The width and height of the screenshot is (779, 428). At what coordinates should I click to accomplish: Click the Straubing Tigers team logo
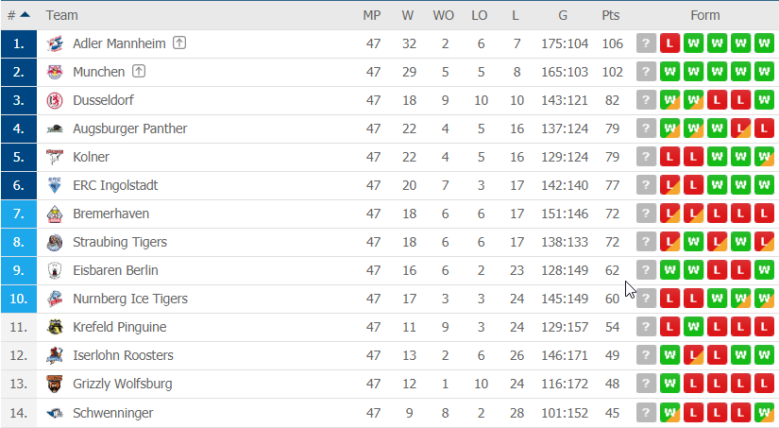click(55, 242)
